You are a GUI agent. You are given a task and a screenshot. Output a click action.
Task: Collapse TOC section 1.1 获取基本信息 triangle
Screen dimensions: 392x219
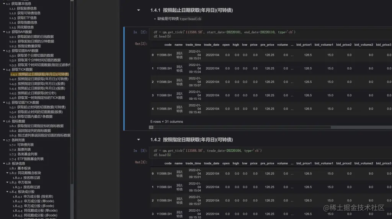[4, 4]
